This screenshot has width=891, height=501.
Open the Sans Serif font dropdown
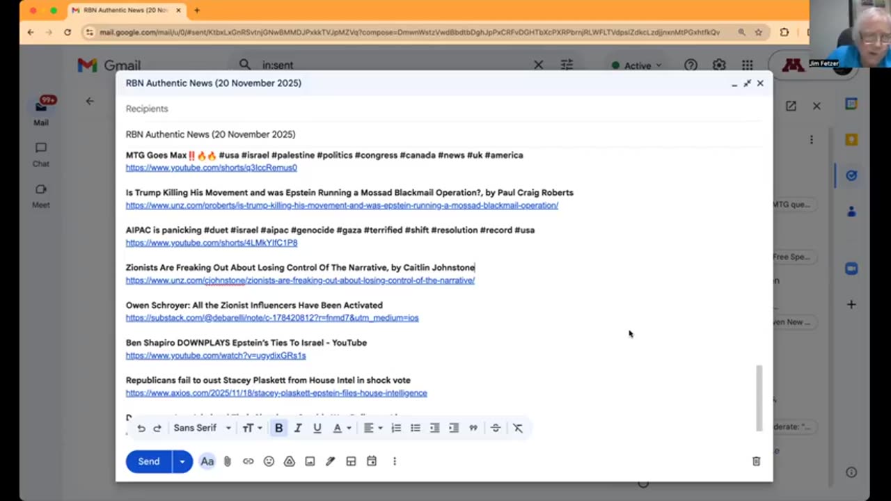[202, 428]
